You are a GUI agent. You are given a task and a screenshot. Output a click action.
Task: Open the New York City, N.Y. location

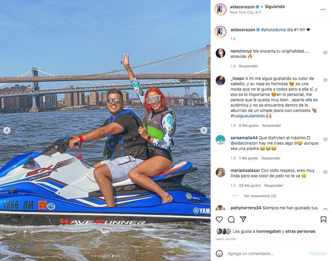click(246, 12)
